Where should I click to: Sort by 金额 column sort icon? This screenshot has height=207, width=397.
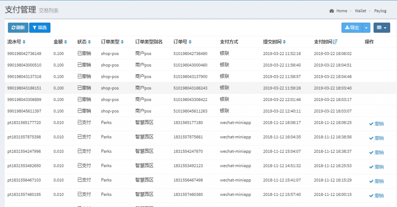click(x=66, y=42)
